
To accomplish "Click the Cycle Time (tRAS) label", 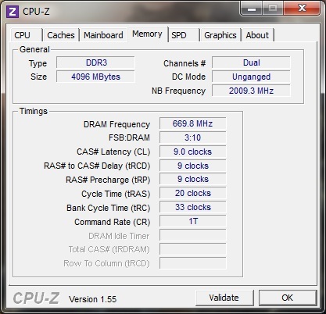I will (x=116, y=194).
